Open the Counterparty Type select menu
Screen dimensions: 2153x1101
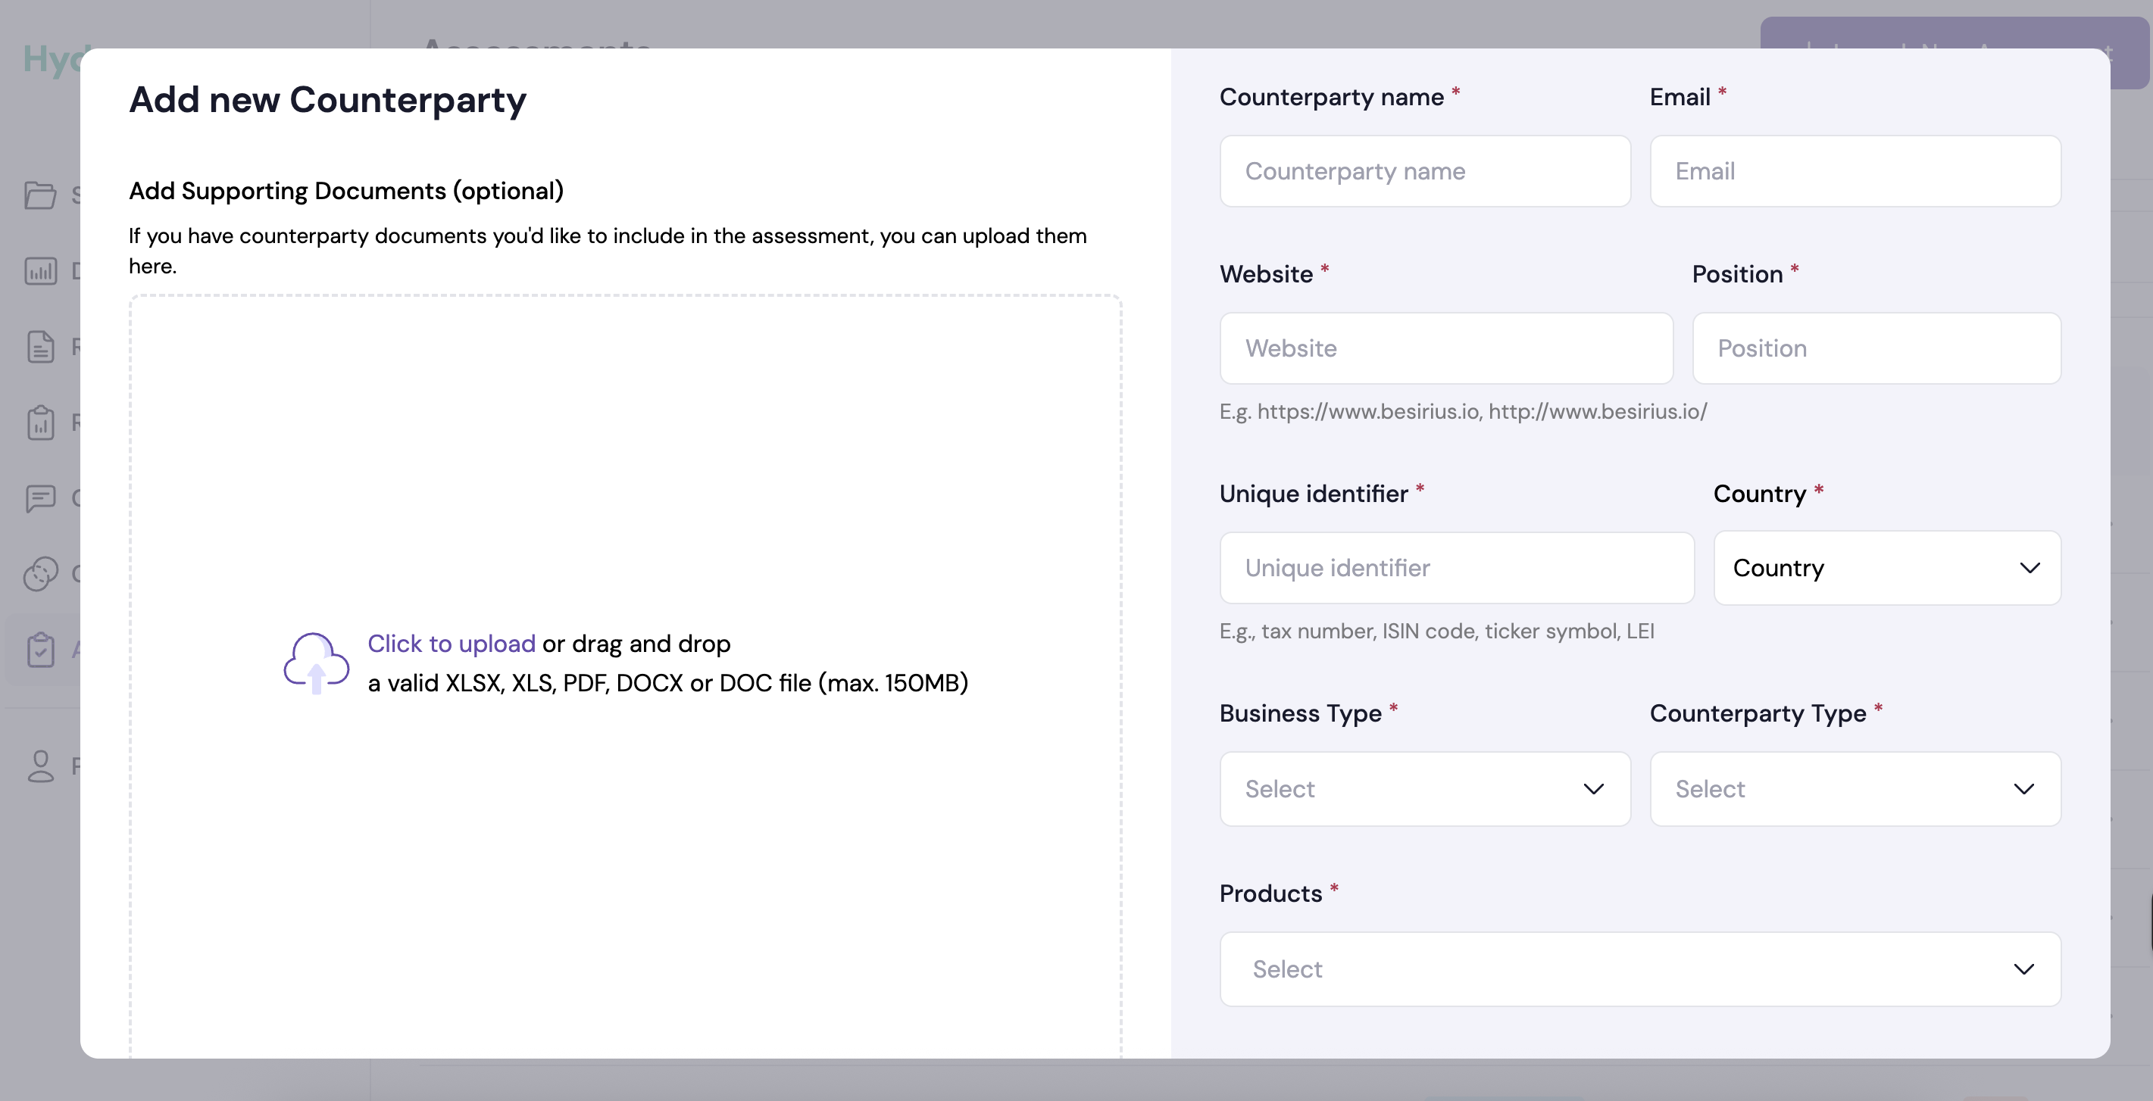click(x=1855, y=788)
